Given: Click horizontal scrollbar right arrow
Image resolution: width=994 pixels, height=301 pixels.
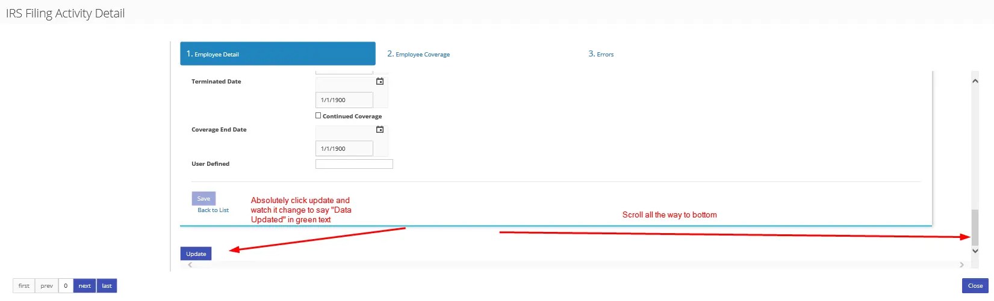Looking at the screenshot, I should click(961, 264).
